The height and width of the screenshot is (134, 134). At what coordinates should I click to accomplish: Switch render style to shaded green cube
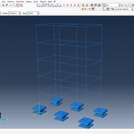click(x=99, y=5)
